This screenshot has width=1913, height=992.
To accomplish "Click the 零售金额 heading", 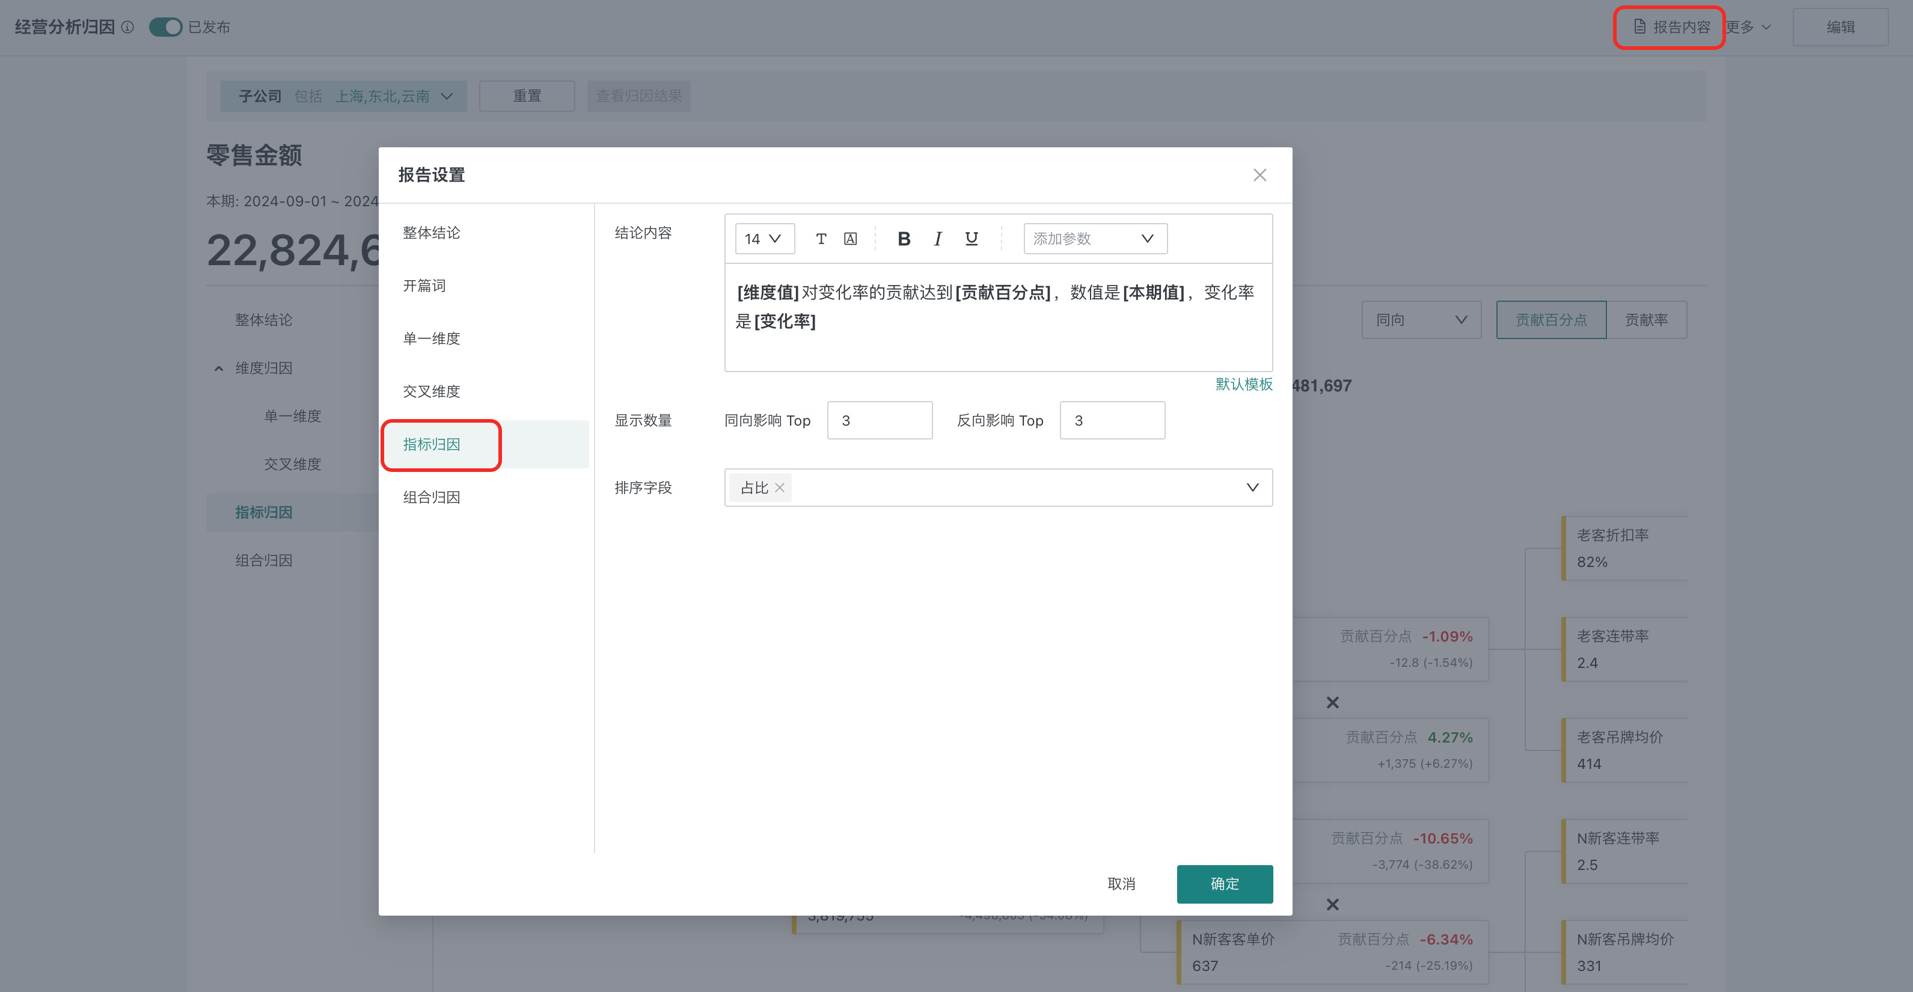I will click(254, 155).
